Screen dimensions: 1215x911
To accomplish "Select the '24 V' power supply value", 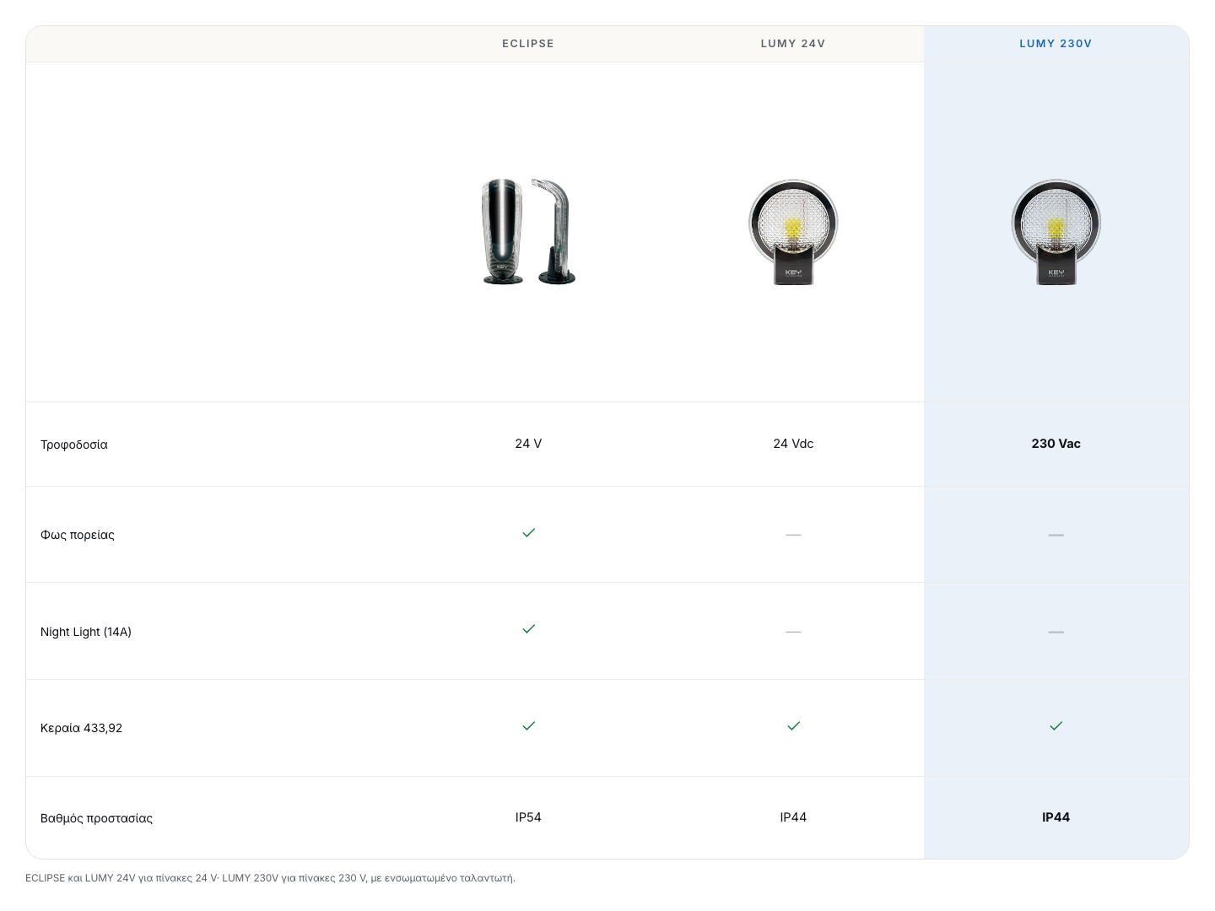I will point(528,444).
